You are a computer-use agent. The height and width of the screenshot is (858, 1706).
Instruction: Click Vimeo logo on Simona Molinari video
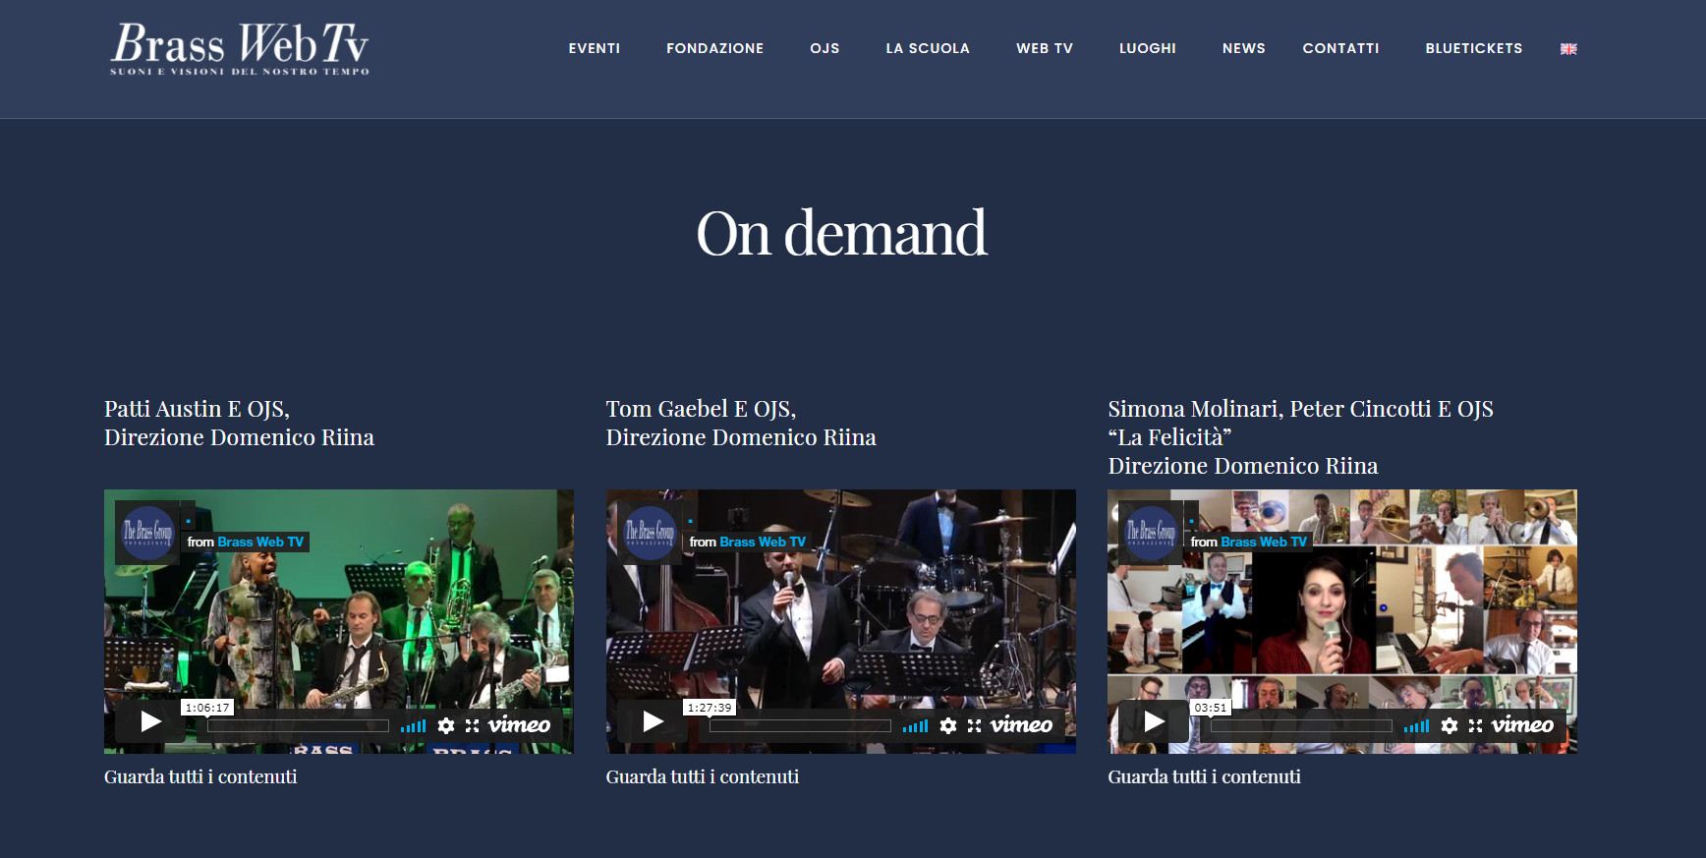(1522, 725)
